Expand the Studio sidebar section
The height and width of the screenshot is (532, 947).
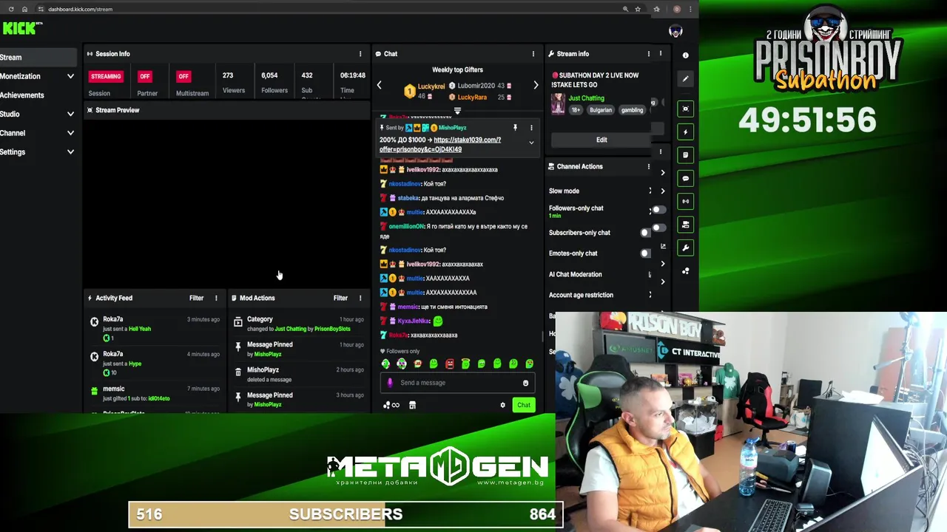pyautogui.click(x=70, y=114)
